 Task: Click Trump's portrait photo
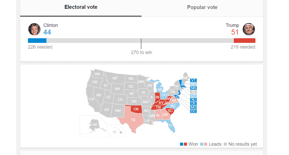coord(249,29)
